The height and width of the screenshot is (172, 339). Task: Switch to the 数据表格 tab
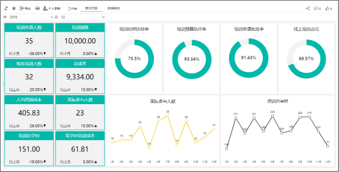[x=113, y=8]
